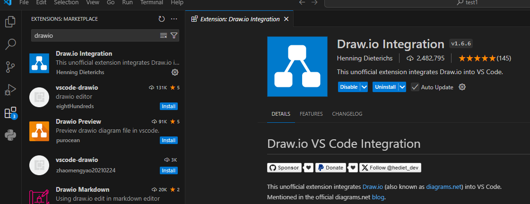This screenshot has width=530, height=204.
Task: Clear extensions search results
Action: [x=164, y=35]
